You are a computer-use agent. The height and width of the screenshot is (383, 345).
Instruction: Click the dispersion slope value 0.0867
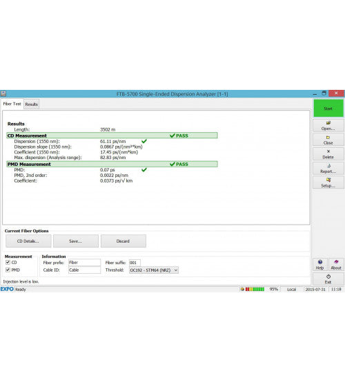click(x=121, y=147)
